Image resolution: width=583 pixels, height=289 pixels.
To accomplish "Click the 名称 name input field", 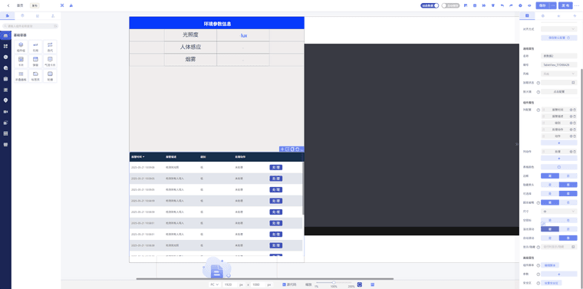I will pyautogui.click(x=558, y=56).
